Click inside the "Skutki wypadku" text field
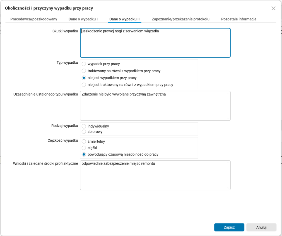Screen dimensions: 282x236 click(155, 42)
